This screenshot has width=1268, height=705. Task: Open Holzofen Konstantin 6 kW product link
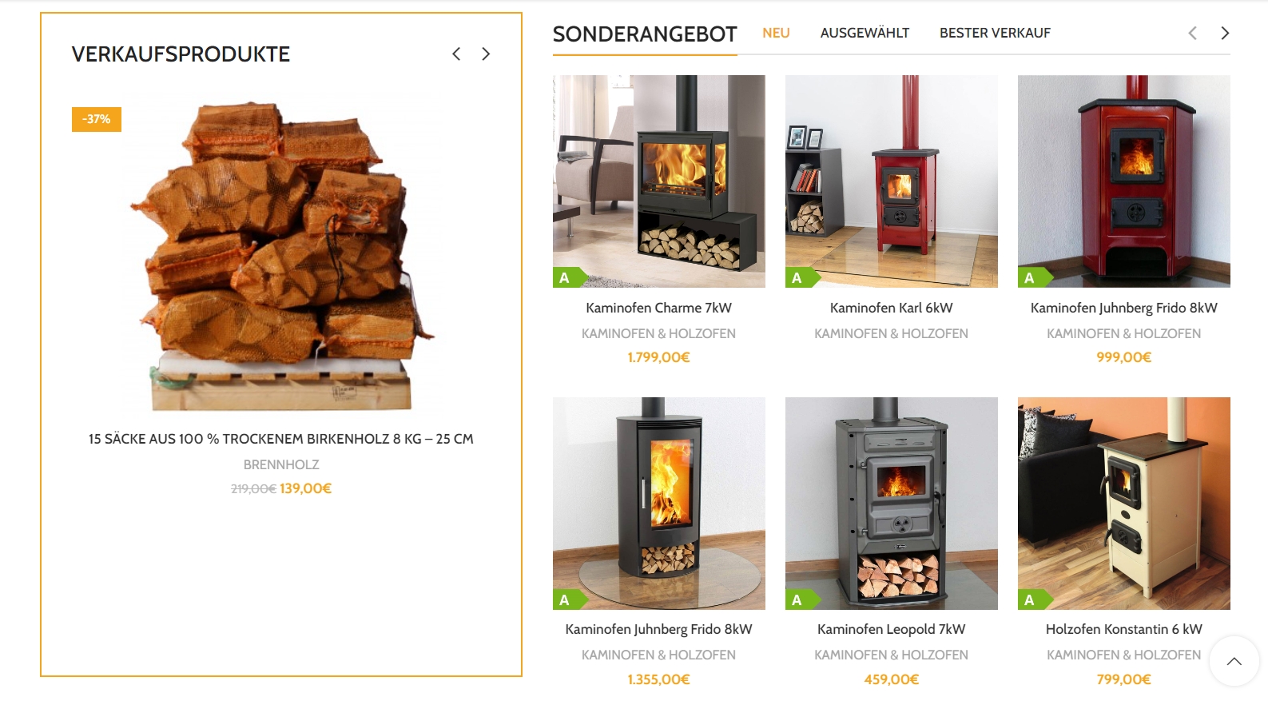coord(1123,629)
